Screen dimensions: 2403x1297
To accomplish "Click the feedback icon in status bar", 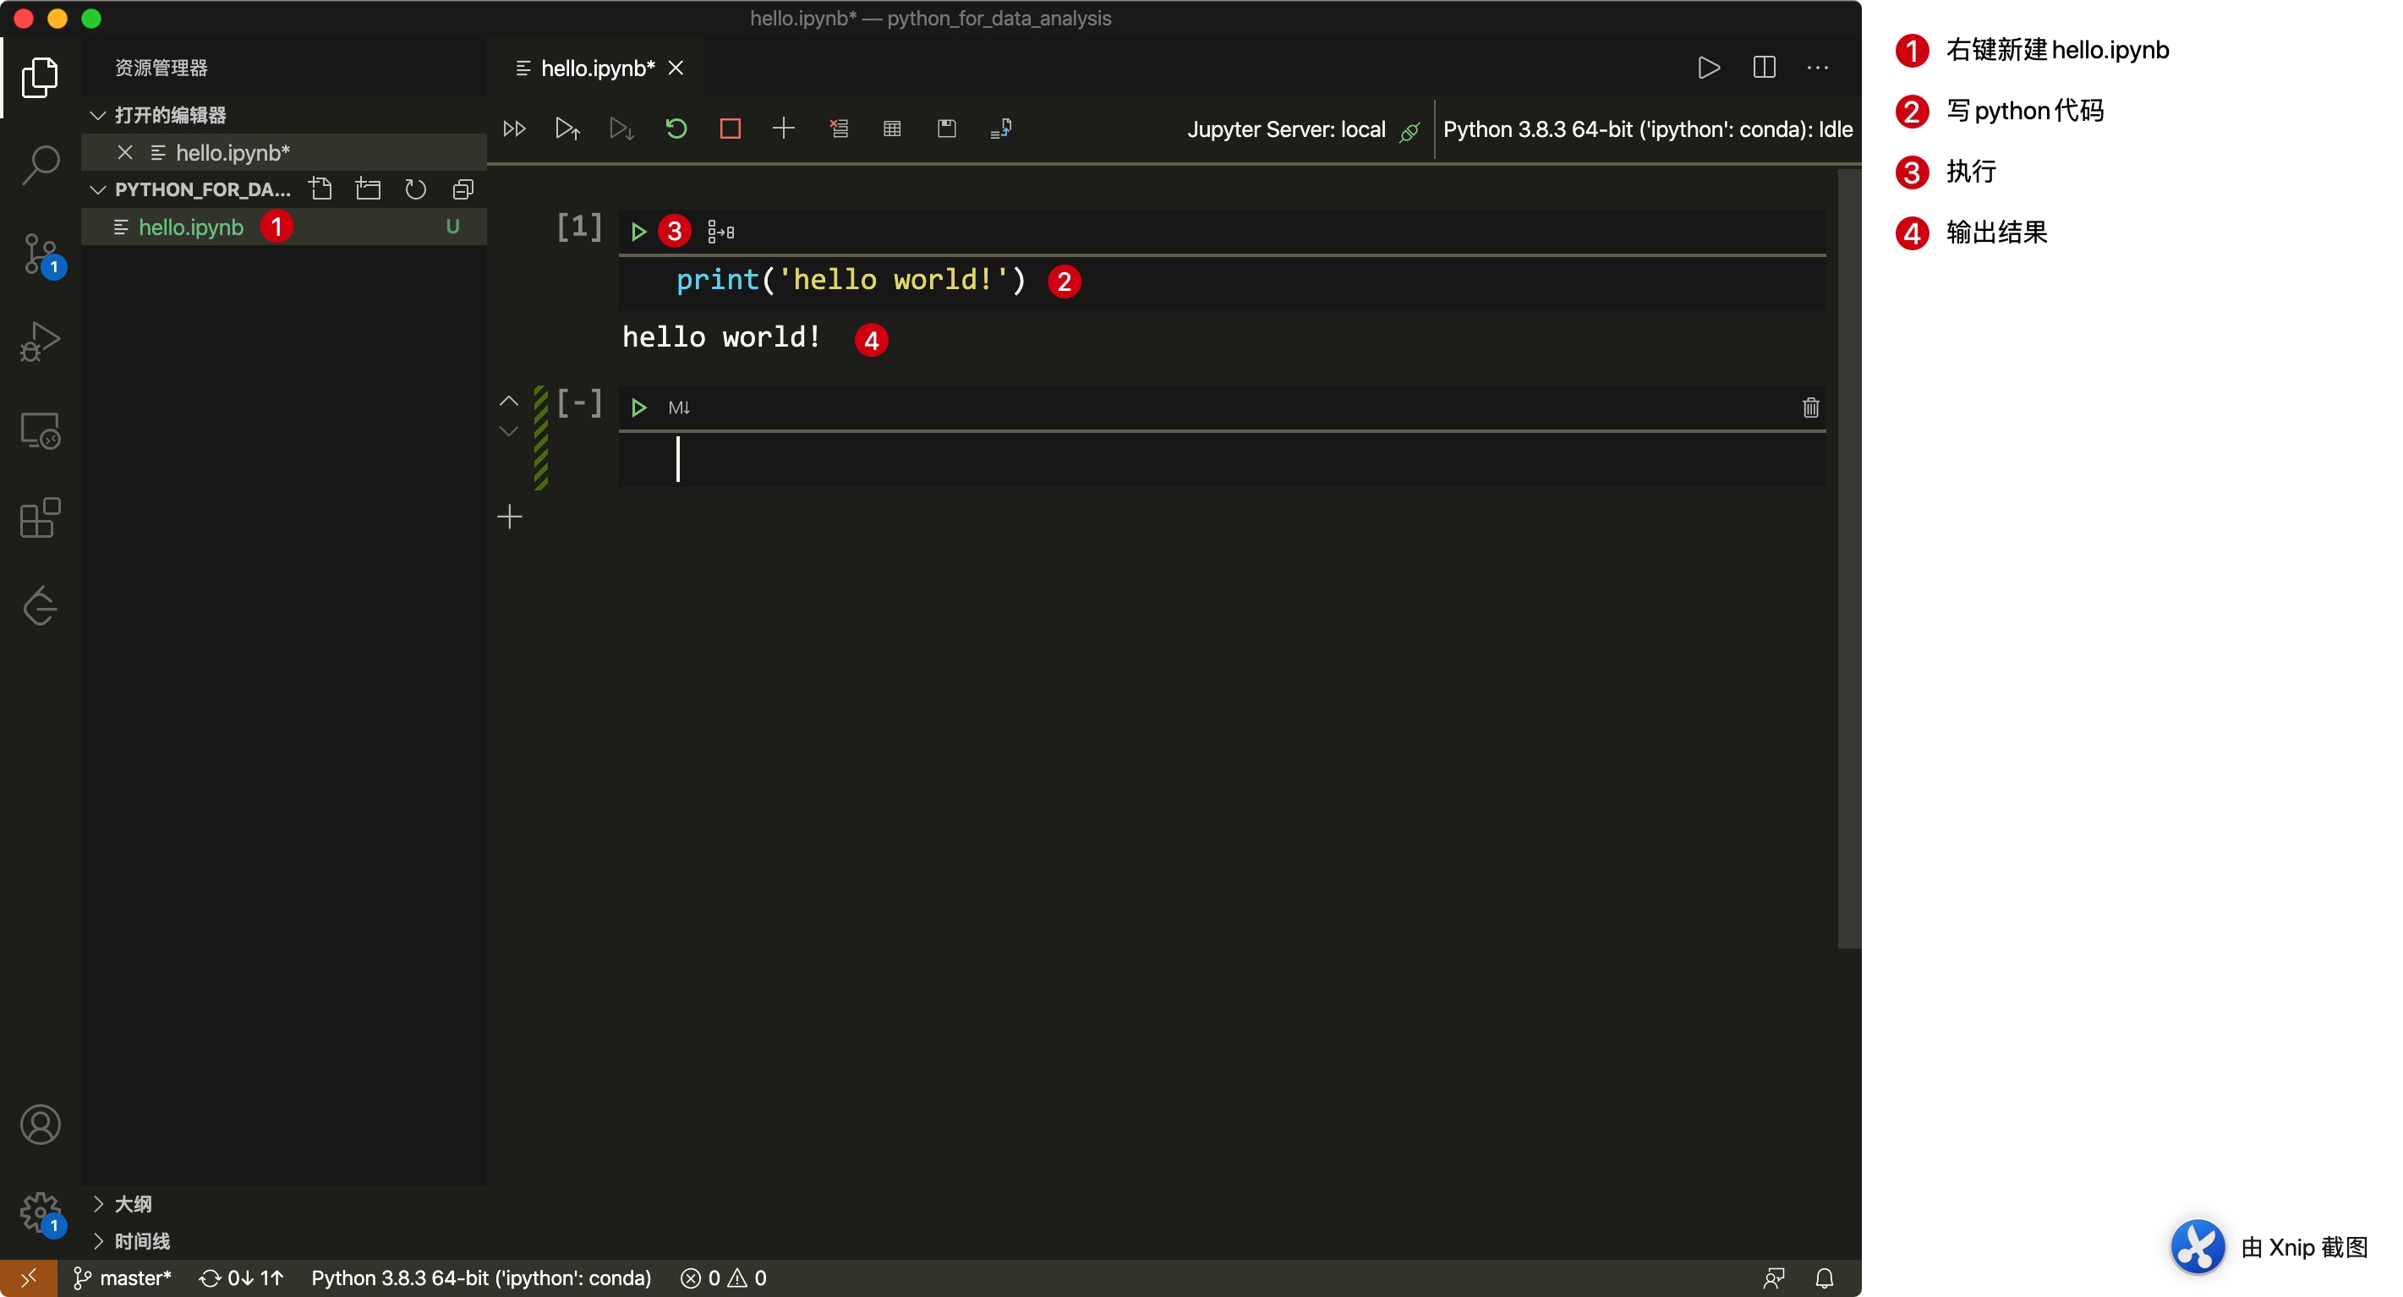I will point(1773,1278).
